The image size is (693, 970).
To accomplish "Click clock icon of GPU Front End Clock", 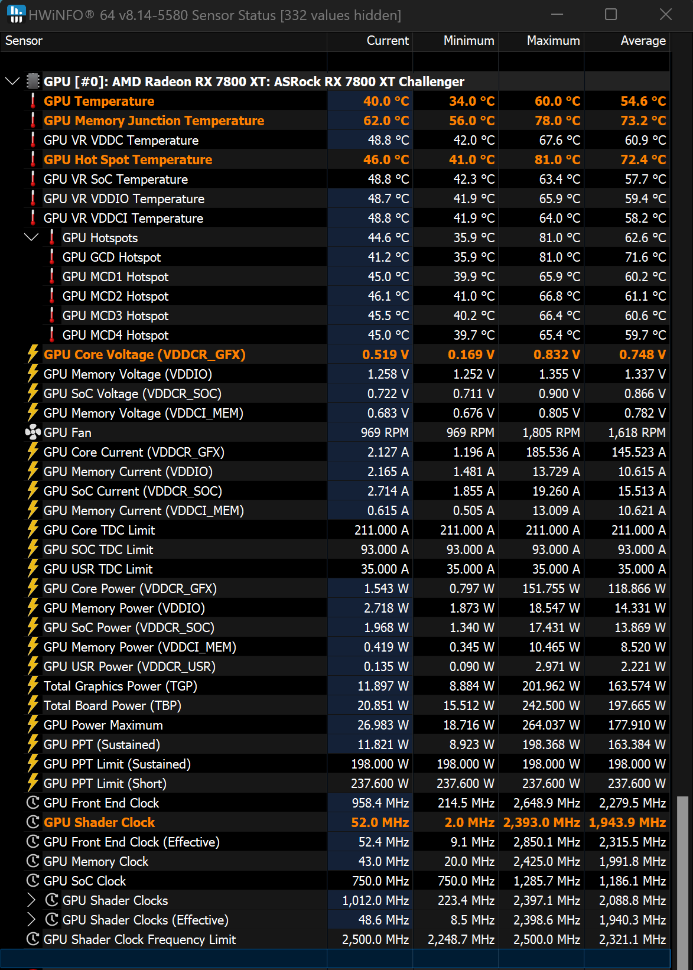I will [x=33, y=802].
